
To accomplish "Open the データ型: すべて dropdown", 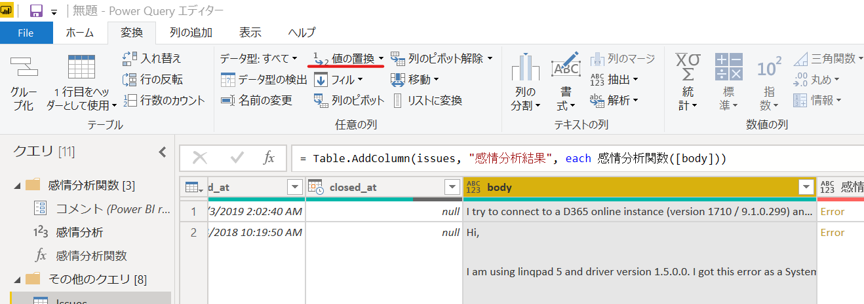I will point(259,59).
